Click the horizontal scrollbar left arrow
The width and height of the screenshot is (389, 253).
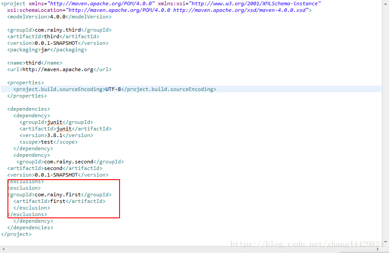[4, 249]
